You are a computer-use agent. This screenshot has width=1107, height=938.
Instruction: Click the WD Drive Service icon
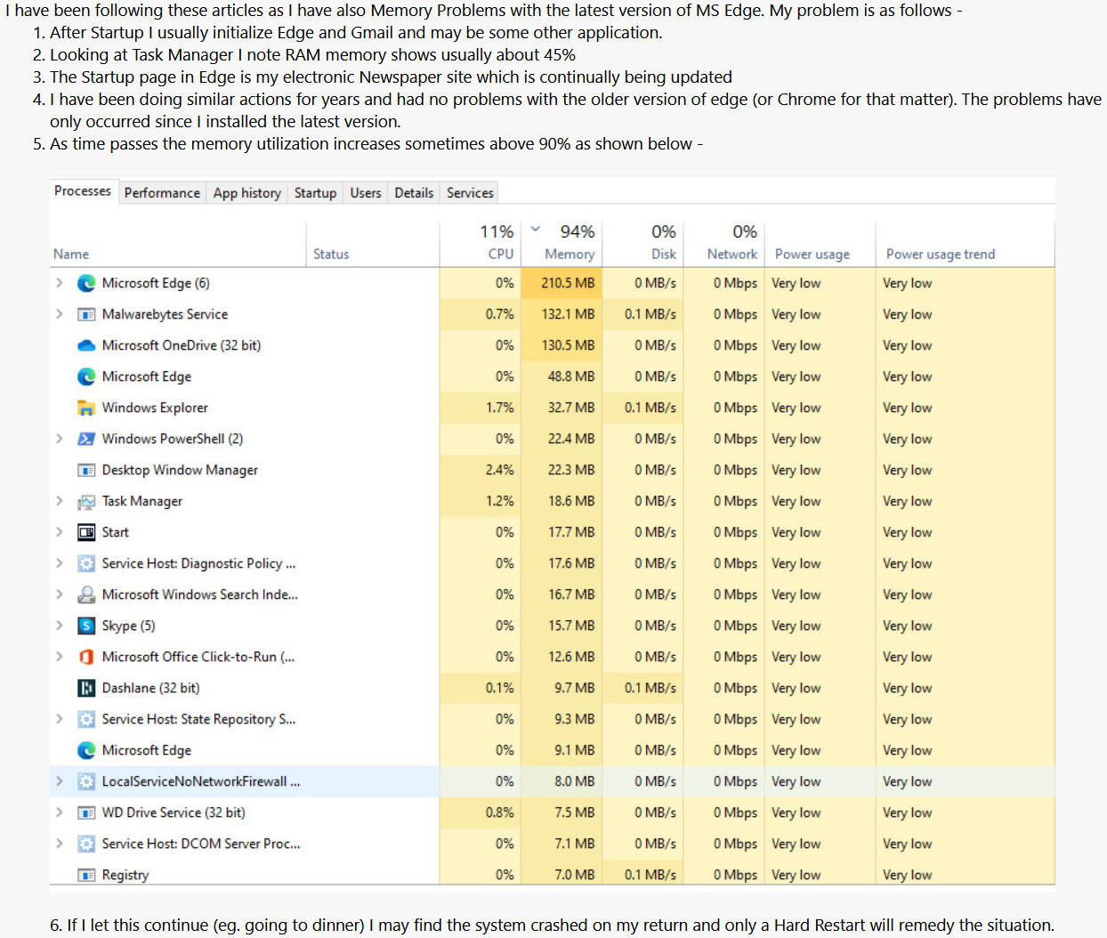point(86,813)
